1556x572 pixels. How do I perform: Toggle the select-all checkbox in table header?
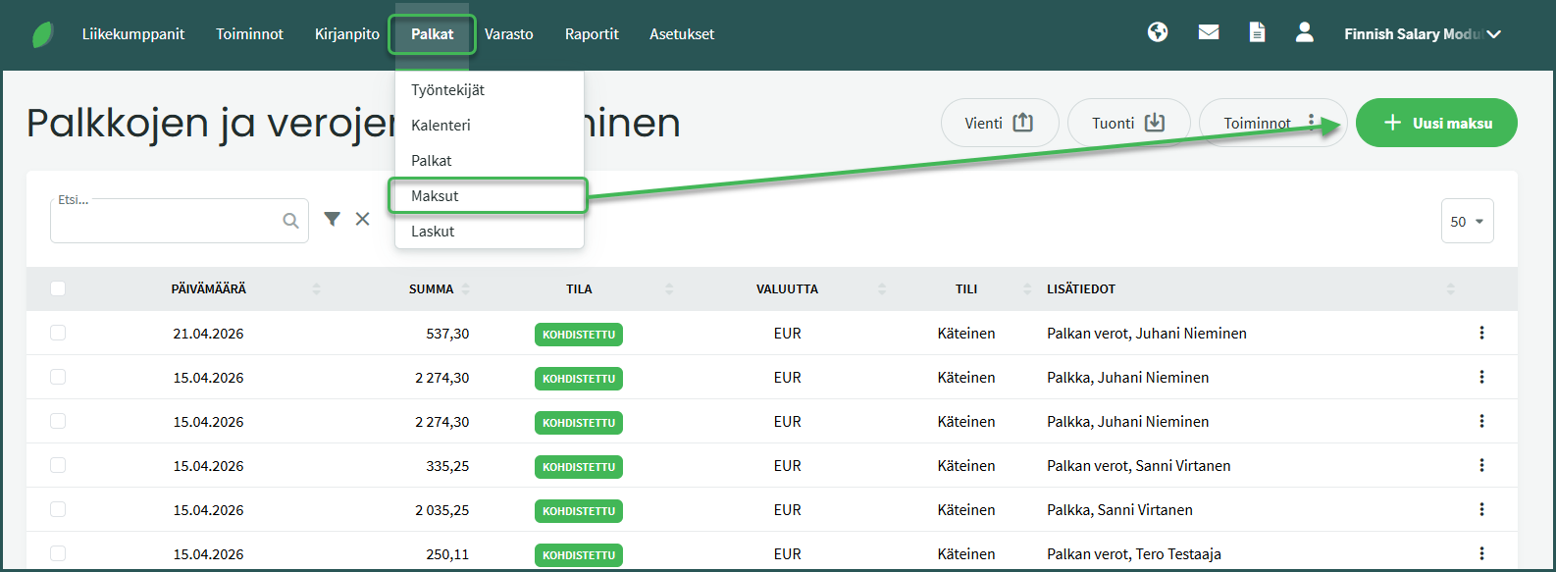pos(58,288)
